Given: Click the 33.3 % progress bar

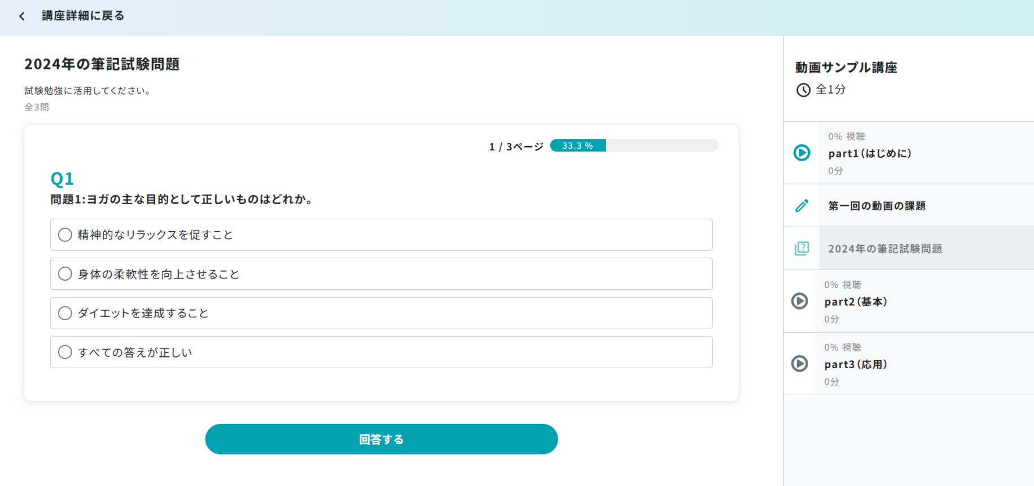Looking at the screenshot, I should (633, 145).
